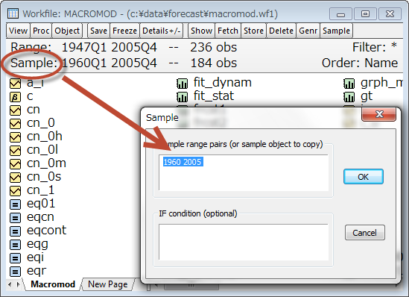Select the eqg equation icon
Image resolution: width=409 pixels, height=297 pixels.
point(15,245)
